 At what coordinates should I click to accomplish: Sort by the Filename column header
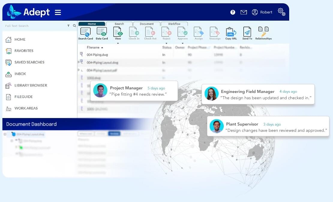coord(95,48)
